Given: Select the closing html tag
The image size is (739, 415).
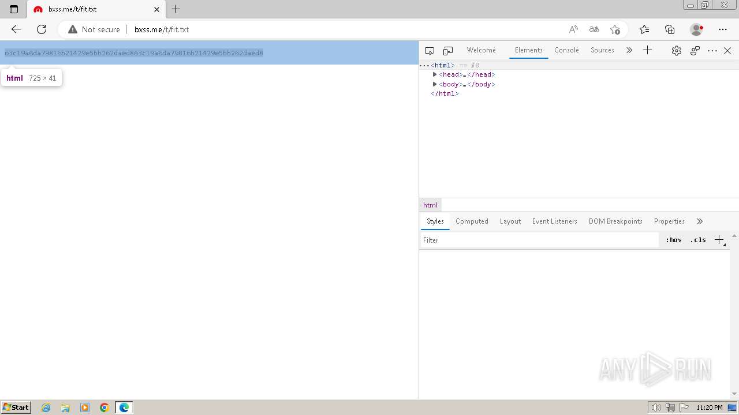Looking at the screenshot, I should coord(445,93).
